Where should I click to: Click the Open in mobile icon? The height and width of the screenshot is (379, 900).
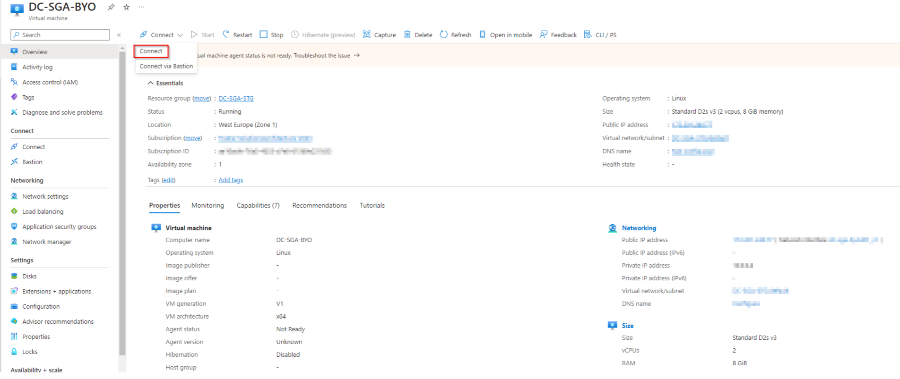[x=483, y=34]
